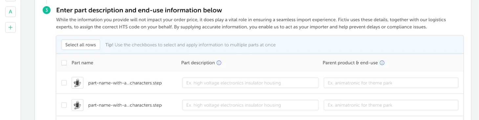Viewport: 479px width, 120px height.
Task: Focus the second row Part description field
Action: pos(250,105)
